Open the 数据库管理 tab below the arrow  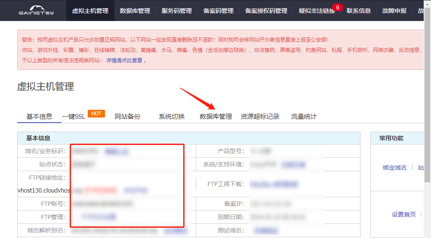(216, 117)
